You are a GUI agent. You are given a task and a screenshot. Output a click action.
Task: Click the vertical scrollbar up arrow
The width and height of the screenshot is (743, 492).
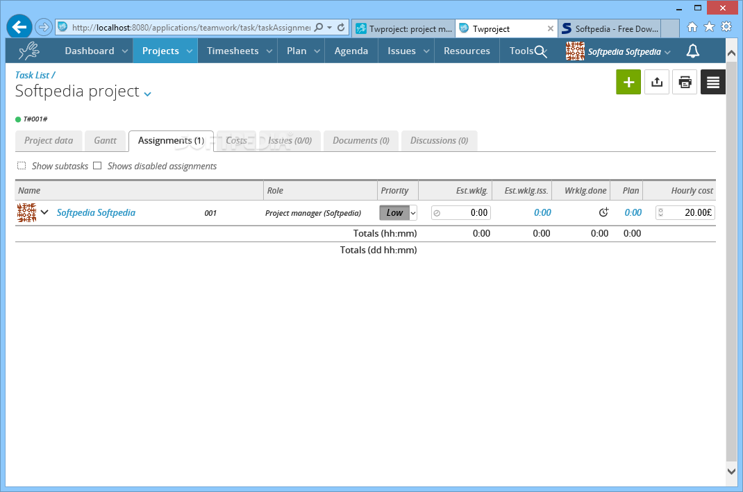(x=731, y=52)
